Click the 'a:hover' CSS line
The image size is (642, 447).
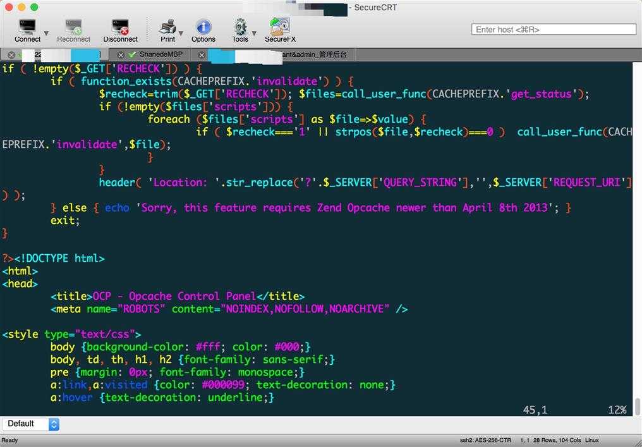(x=162, y=398)
